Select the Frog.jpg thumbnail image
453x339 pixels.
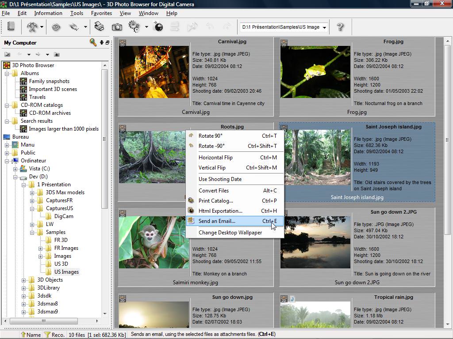315,72
